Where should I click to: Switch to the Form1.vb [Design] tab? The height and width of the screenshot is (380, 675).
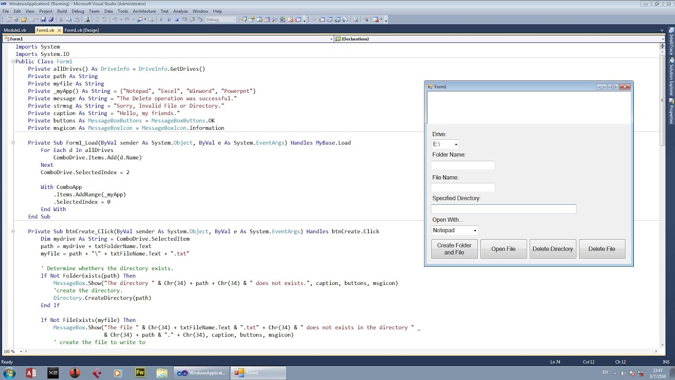82,30
